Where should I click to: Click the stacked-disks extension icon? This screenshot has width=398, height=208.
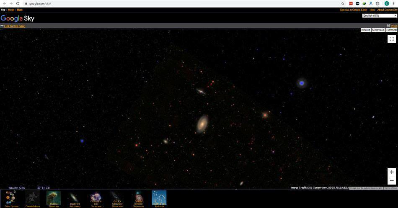click(x=377, y=3)
